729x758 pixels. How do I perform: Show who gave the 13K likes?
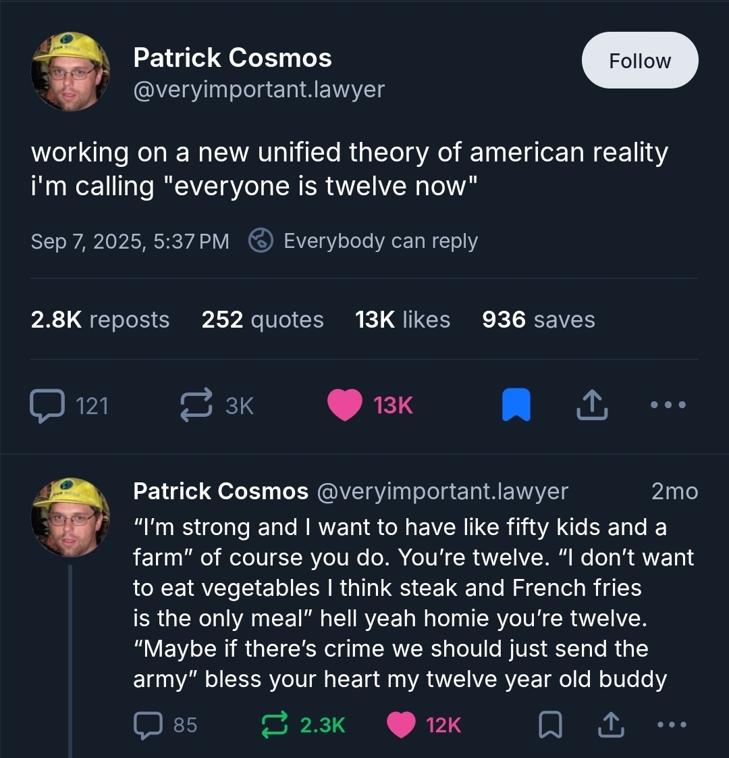(402, 320)
